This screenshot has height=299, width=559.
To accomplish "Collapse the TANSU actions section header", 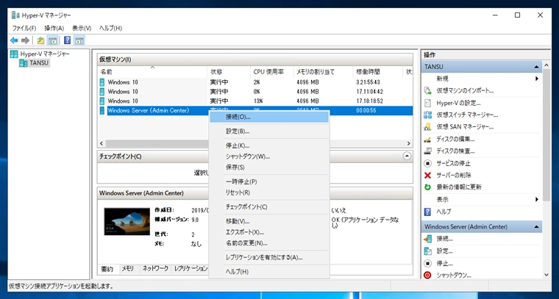I will pyautogui.click(x=536, y=67).
